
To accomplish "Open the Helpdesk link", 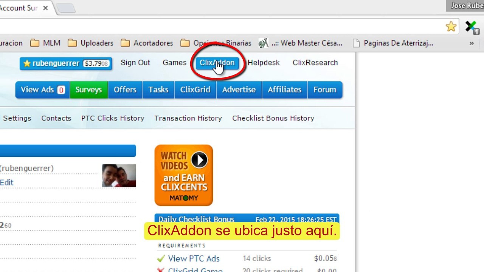I will click(264, 63).
